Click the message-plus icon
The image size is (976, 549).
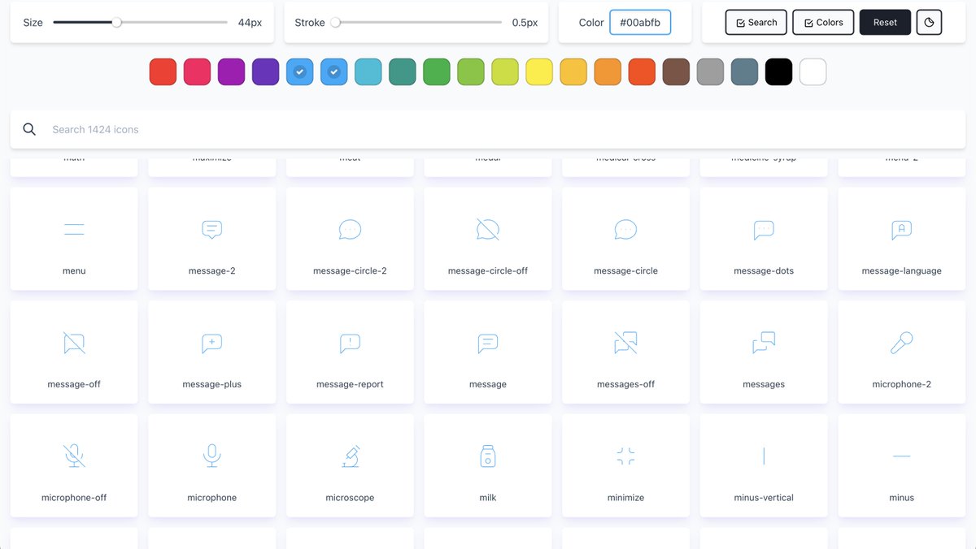pos(211,352)
